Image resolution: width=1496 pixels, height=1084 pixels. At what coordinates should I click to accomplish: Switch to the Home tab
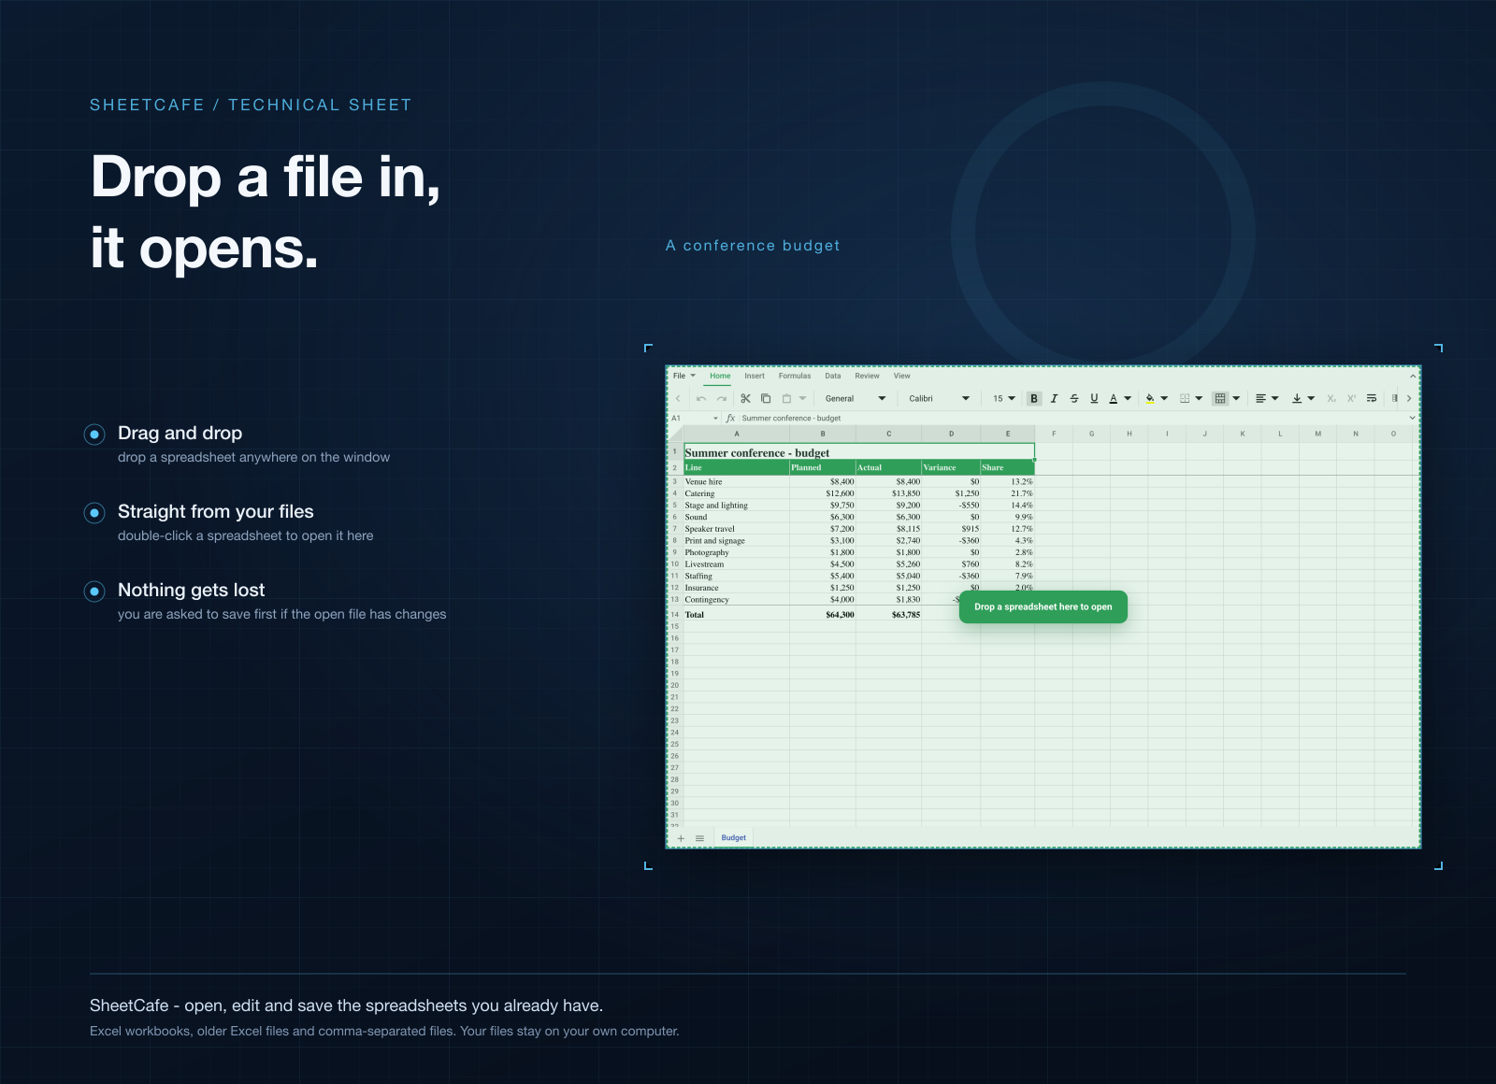coord(720,376)
